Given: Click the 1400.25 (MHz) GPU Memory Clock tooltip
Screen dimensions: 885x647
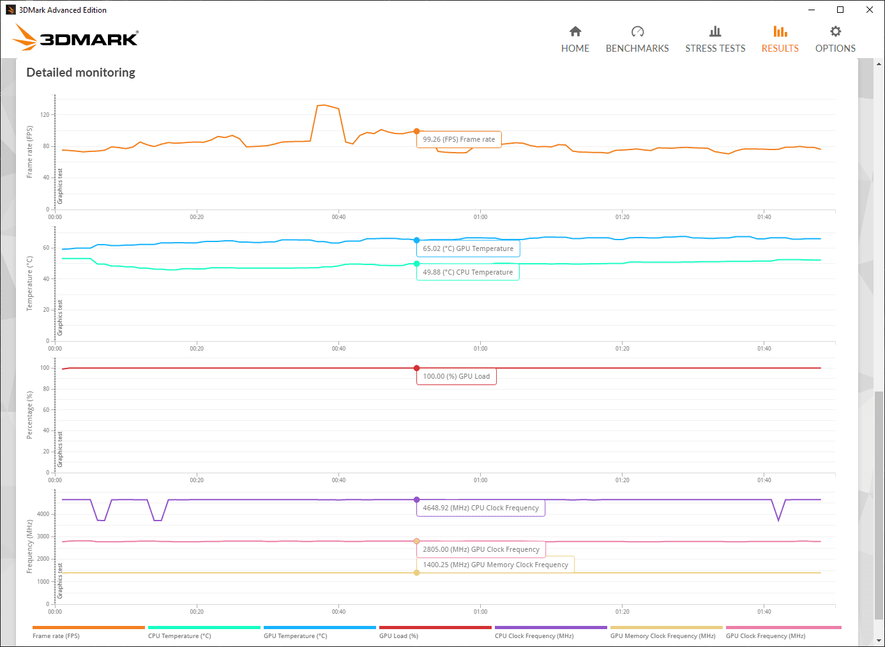Looking at the screenshot, I should pos(495,565).
